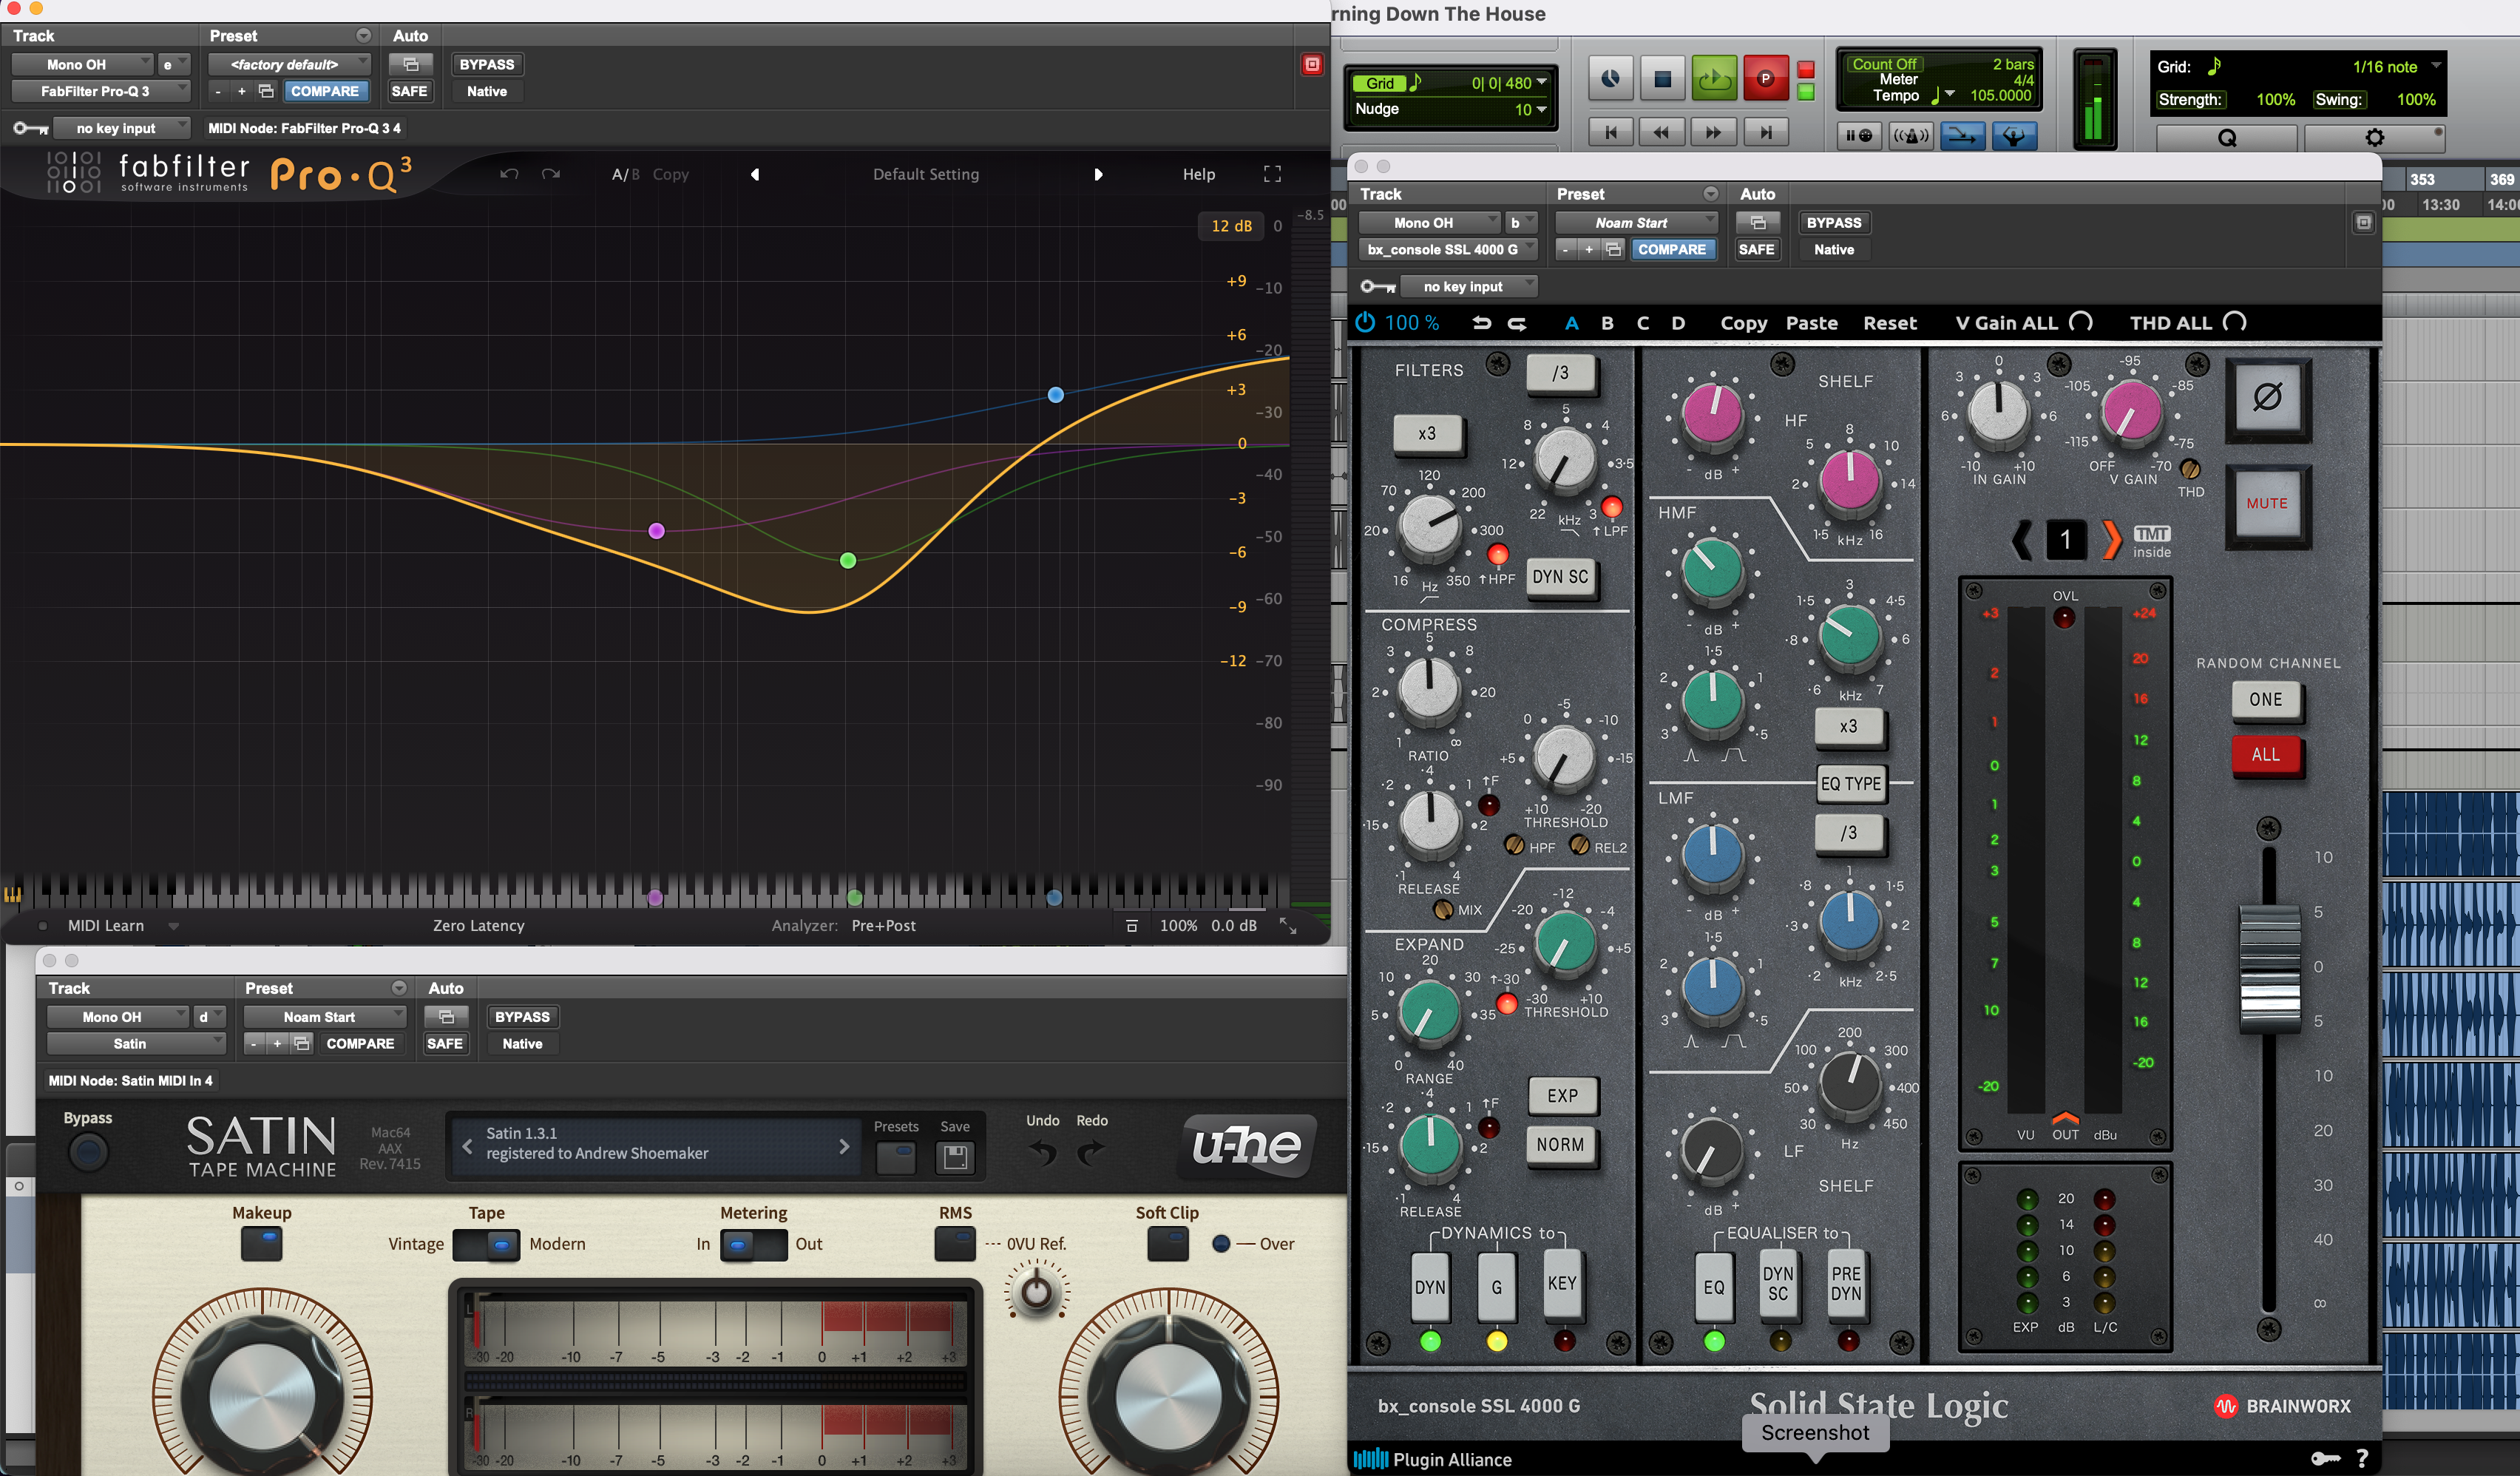Click SSL console undo arrow

coord(1481,323)
